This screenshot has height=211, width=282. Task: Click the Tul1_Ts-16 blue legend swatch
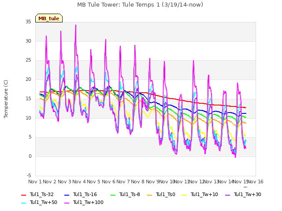tap(67, 195)
